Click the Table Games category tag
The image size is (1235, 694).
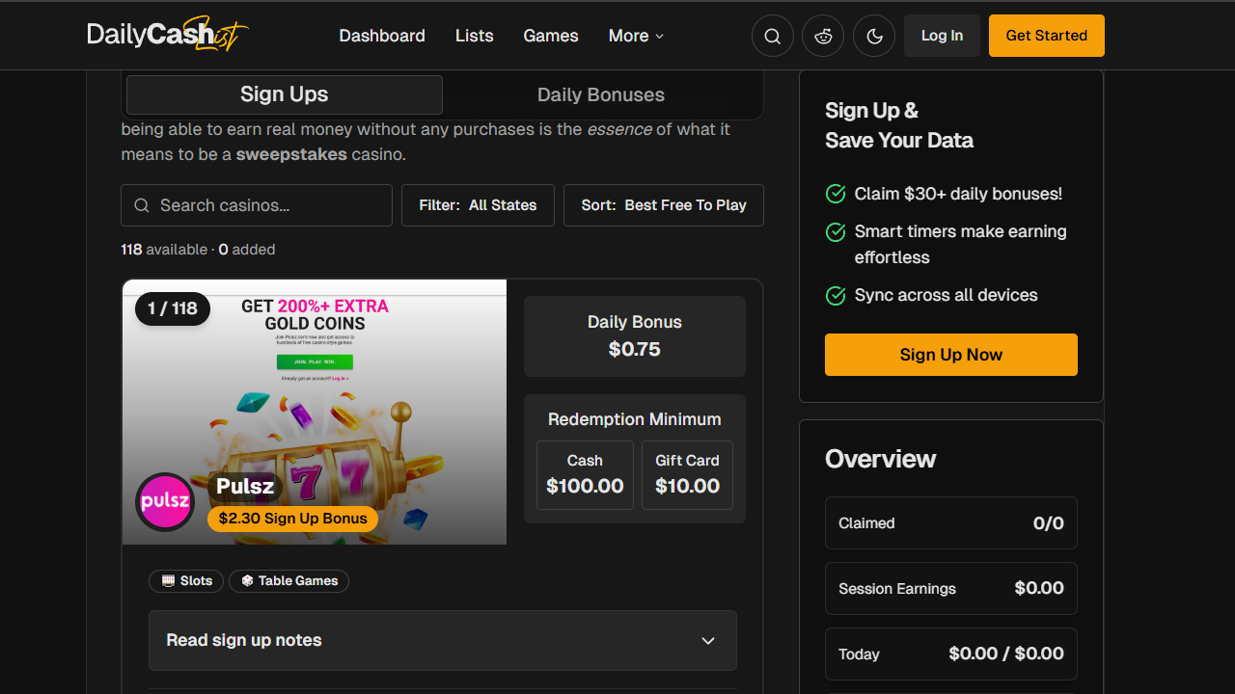(288, 581)
